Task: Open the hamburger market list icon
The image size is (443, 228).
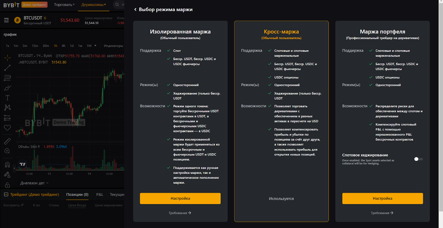Action: pyautogui.click(x=6, y=20)
